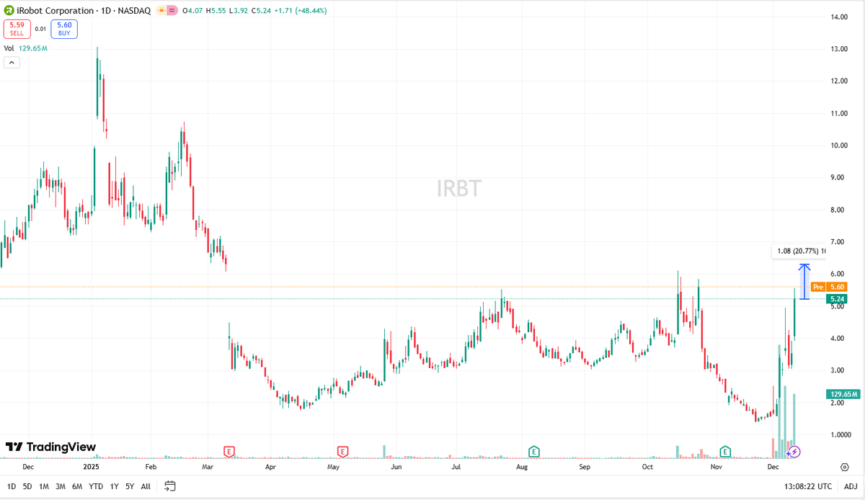The width and height of the screenshot is (865, 500).
Task: Click the Sep label on time axis
Action: click(x=585, y=467)
